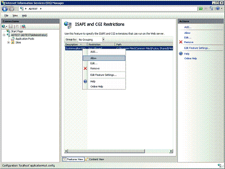Screen dimensions: 225x169
Task: Click the server icon in the address bar
Action: [x=22, y=9]
